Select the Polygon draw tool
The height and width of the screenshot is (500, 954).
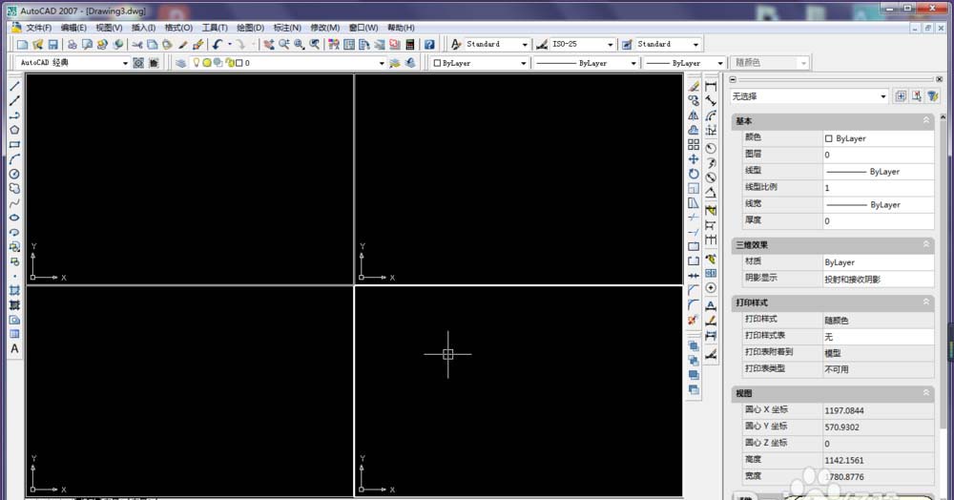coord(14,130)
